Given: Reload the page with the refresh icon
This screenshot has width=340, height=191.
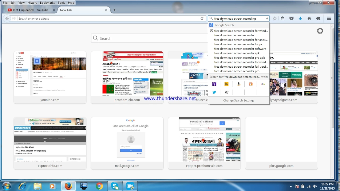Looking at the screenshot, I should point(202,19).
